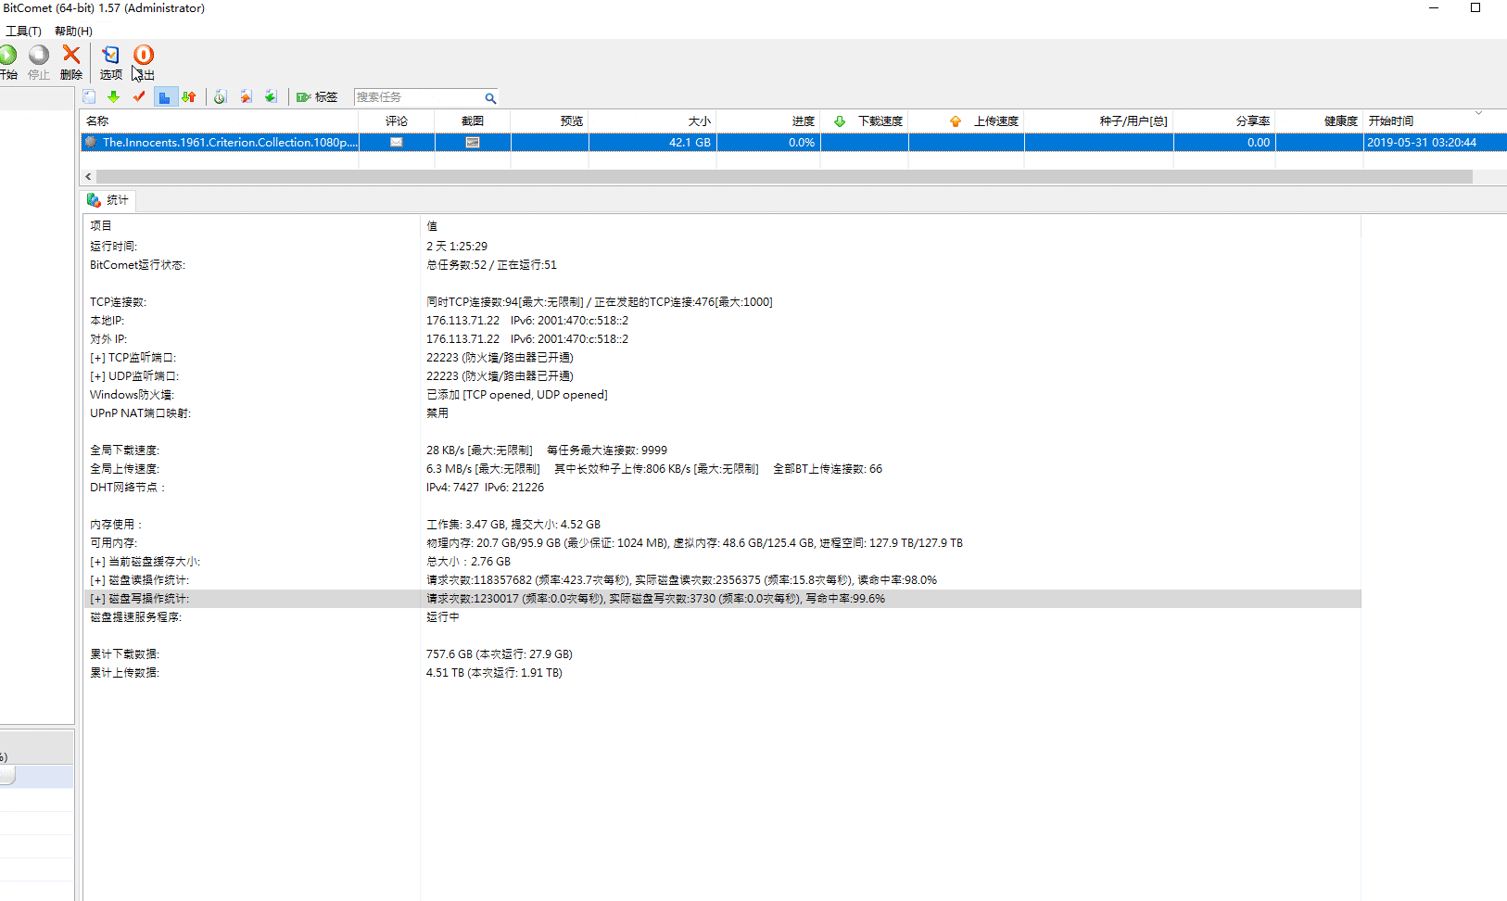This screenshot has width=1507, height=901.
Task: Switch to the 统计 tab
Action: coord(108,200)
